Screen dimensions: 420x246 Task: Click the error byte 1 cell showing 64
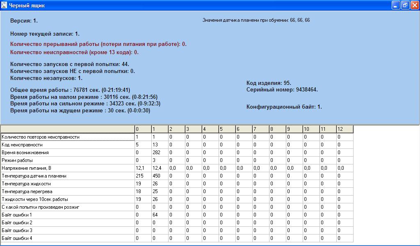[x=160, y=215]
